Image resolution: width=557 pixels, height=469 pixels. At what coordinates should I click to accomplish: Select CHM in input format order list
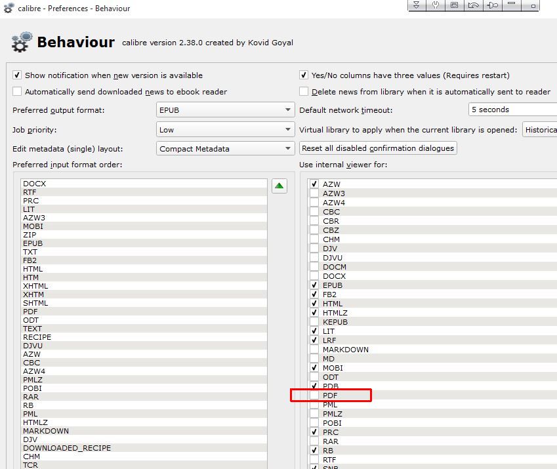pos(144,457)
